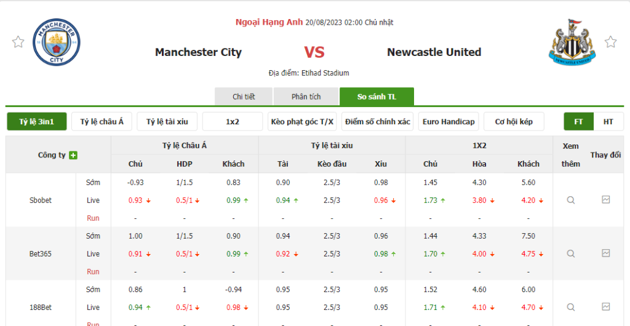Favorite Manchester City with the star icon
630x326 pixels.
pyautogui.click(x=18, y=42)
